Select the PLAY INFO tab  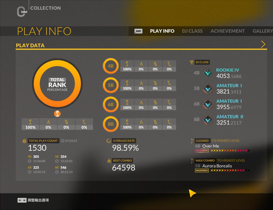[162, 31]
